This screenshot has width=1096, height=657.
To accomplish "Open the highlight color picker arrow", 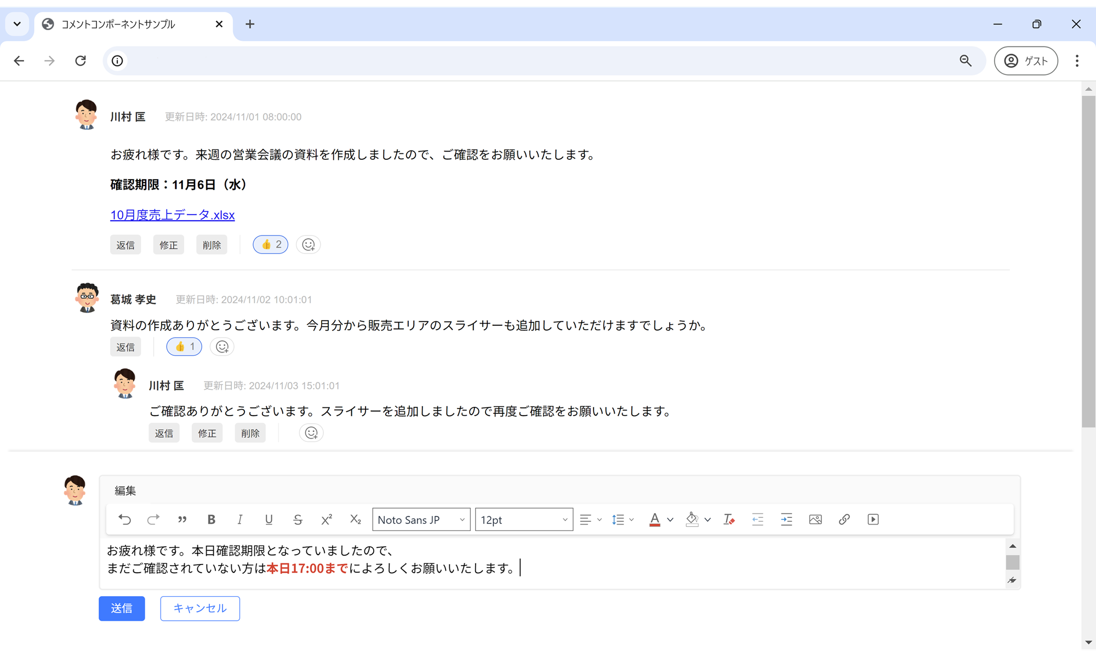I will tap(707, 520).
